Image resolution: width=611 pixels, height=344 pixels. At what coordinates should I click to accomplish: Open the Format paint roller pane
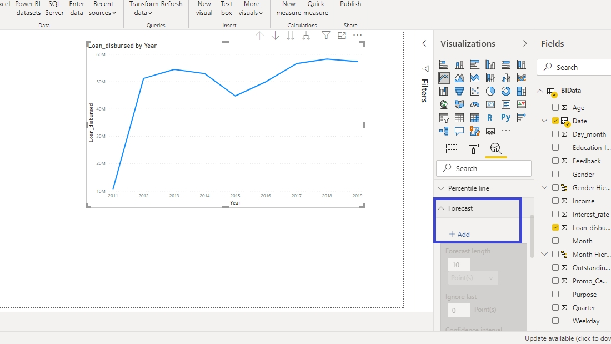coord(474,148)
